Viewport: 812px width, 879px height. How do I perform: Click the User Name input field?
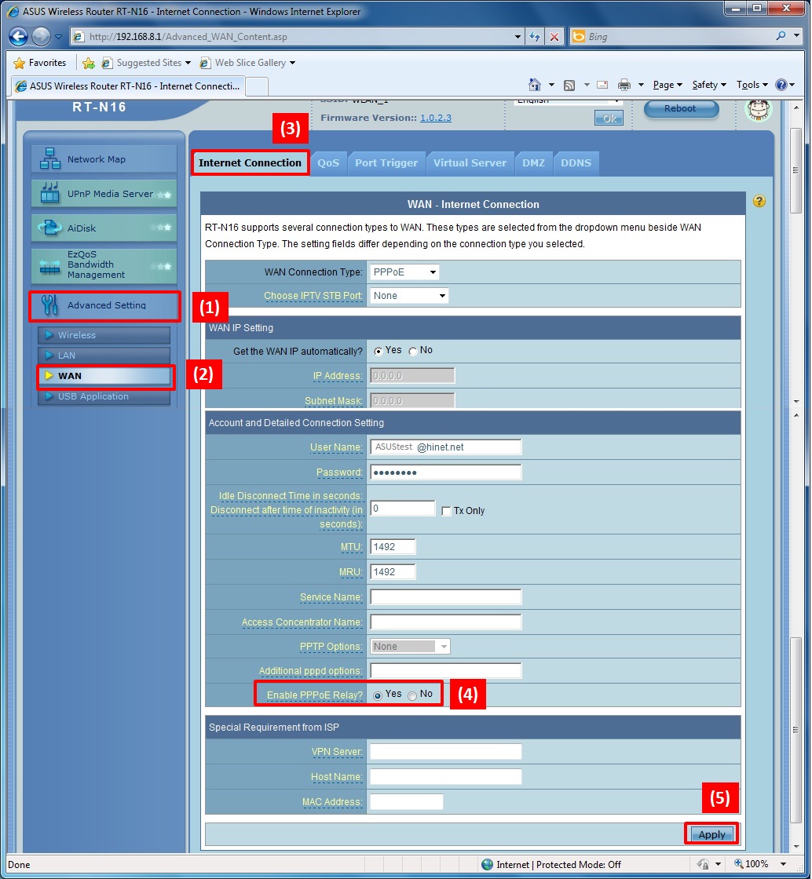click(x=446, y=447)
